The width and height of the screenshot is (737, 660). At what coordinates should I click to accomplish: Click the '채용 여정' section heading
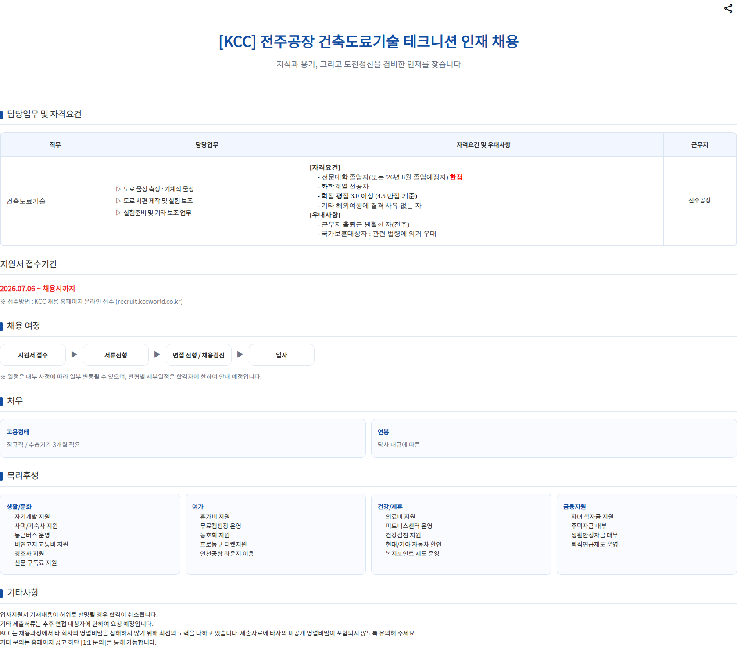coord(24,326)
